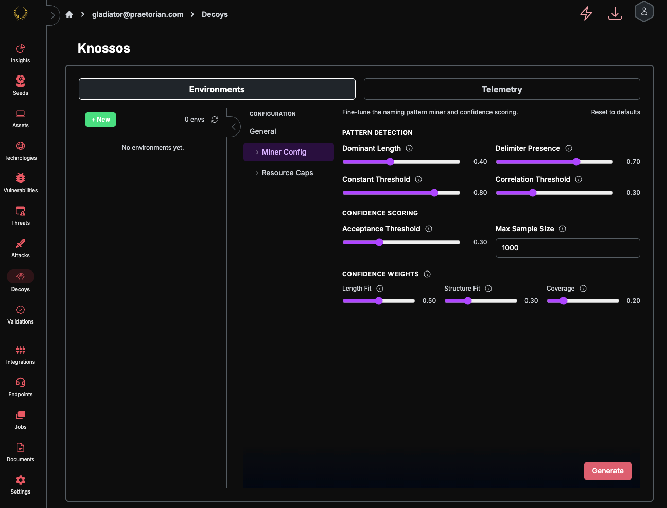Click the home breadcrumb icon
The height and width of the screenshot is (508, 667).
(69, 14)
